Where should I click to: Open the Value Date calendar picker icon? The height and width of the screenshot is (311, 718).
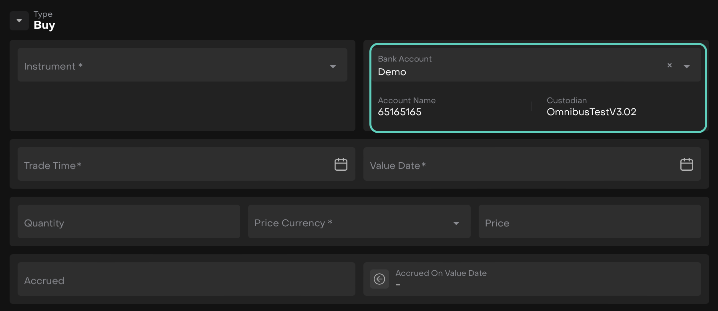686,164
